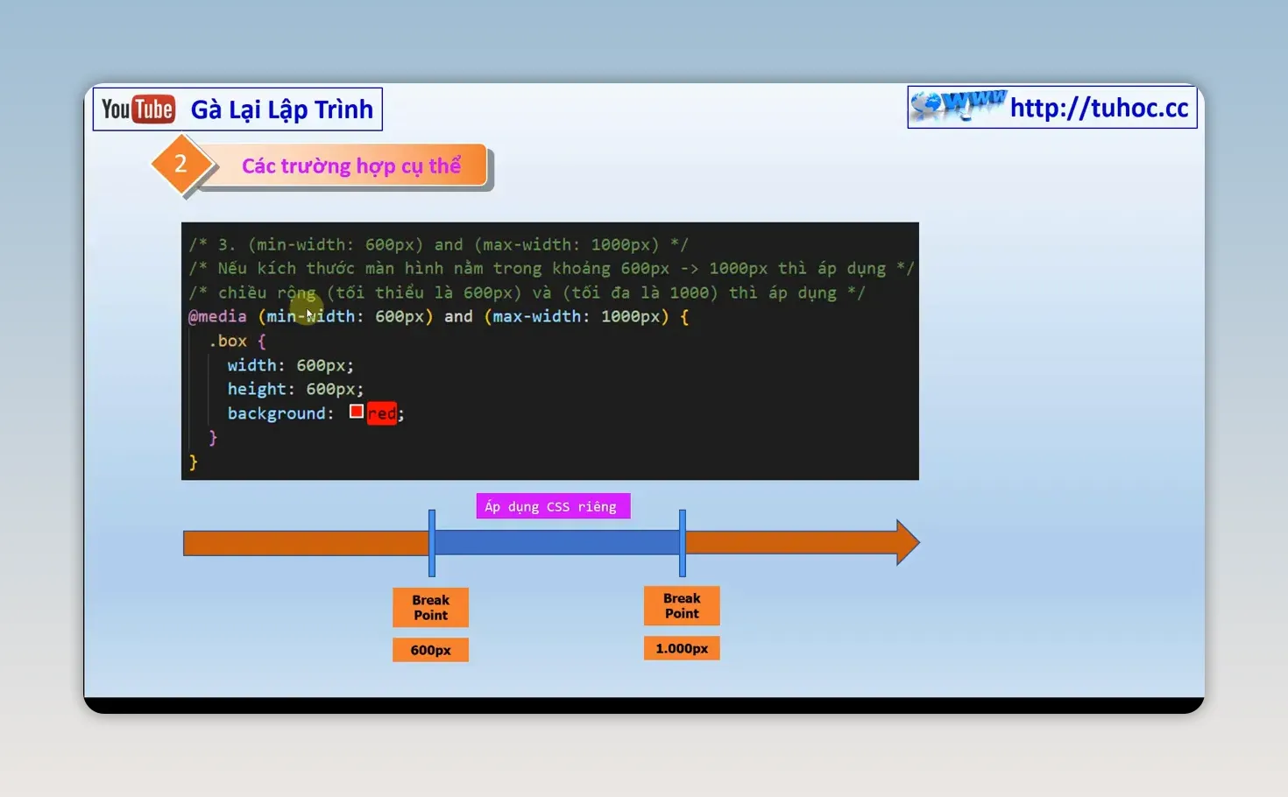
Task: Click the 'Các trường hợp cụ thể' heading
Action: (x=351, y=166)
